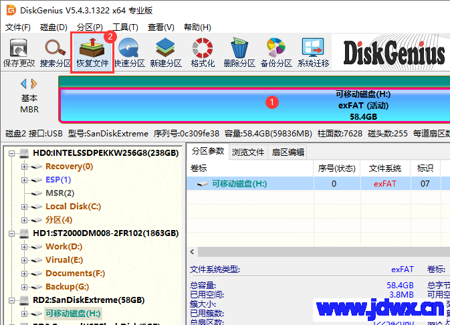450x325 pixels.
Task: Open the 磁盘(D) menu
Action: pos(53,27)
